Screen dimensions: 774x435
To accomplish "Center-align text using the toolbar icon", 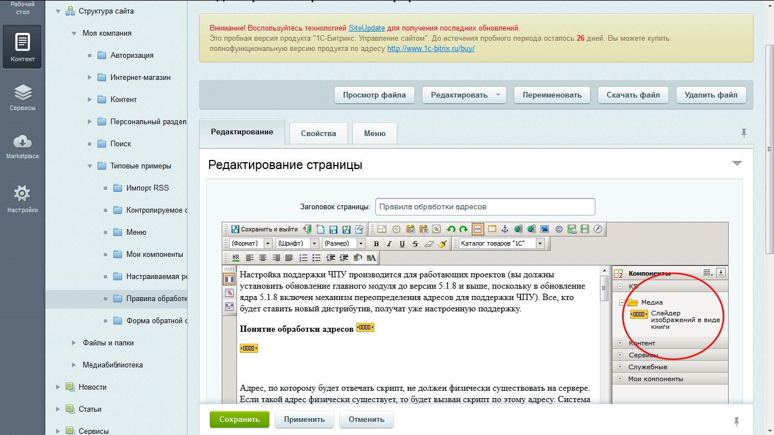I will coord(263,257).
